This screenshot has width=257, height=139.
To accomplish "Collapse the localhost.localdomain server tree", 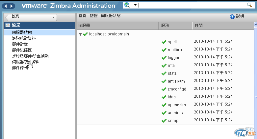I will point(80,34).
